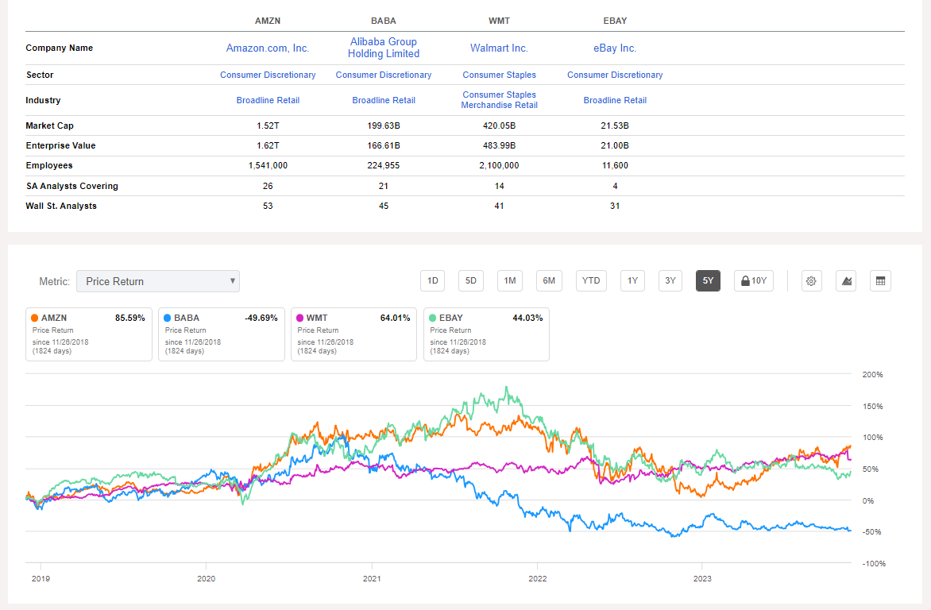This screenshot has width=931, height=610.
Task: Open Consumer Staples Merchandise Retail industry link
Action: coord(500,100)
